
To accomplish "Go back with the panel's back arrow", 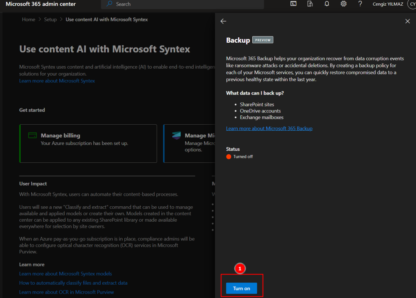I will [223, 21].
